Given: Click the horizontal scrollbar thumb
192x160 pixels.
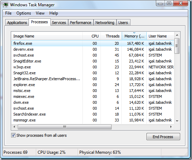Looking at the screenshot, I should click(65, 127).
